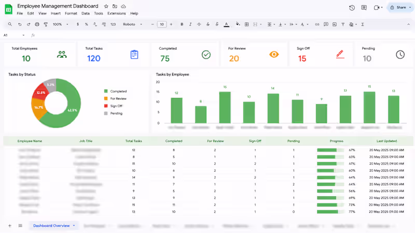
Task: Open the borders tool
Action: click(x=247, y=24)
